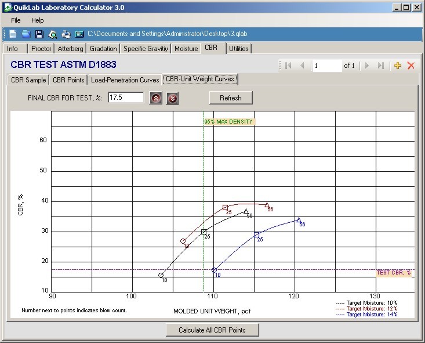Switch to the Atterberg tab
The height and width of the screenshot is (343, 425).
[70, 49]
